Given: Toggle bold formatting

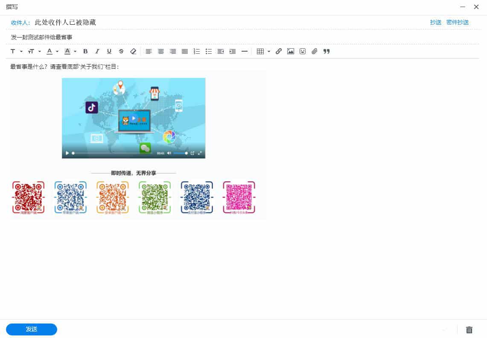Looking at the screenshot, I should (85, 51).
